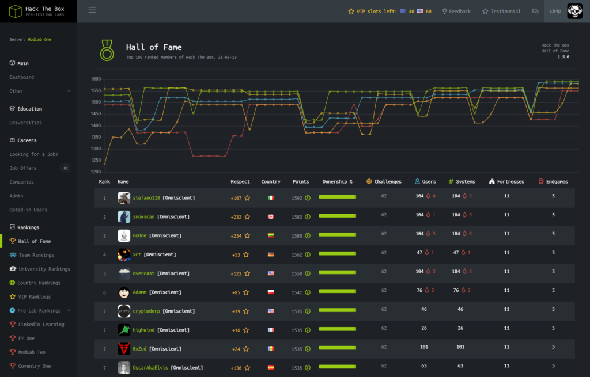Open cryptoderp profile link

tap(146, 311)
